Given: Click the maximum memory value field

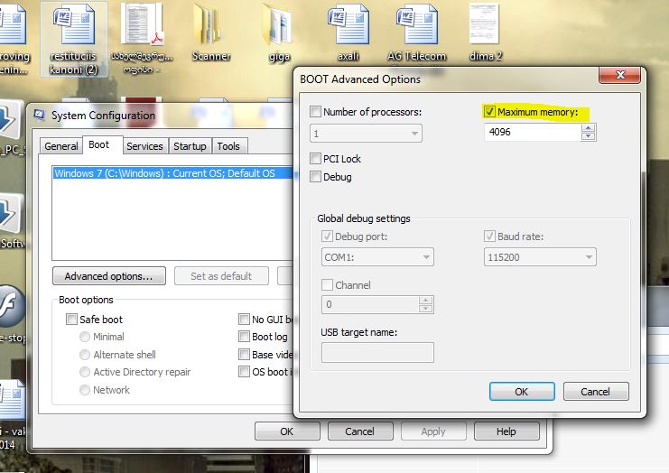Looking at the screenshot, I should point(533,132).
